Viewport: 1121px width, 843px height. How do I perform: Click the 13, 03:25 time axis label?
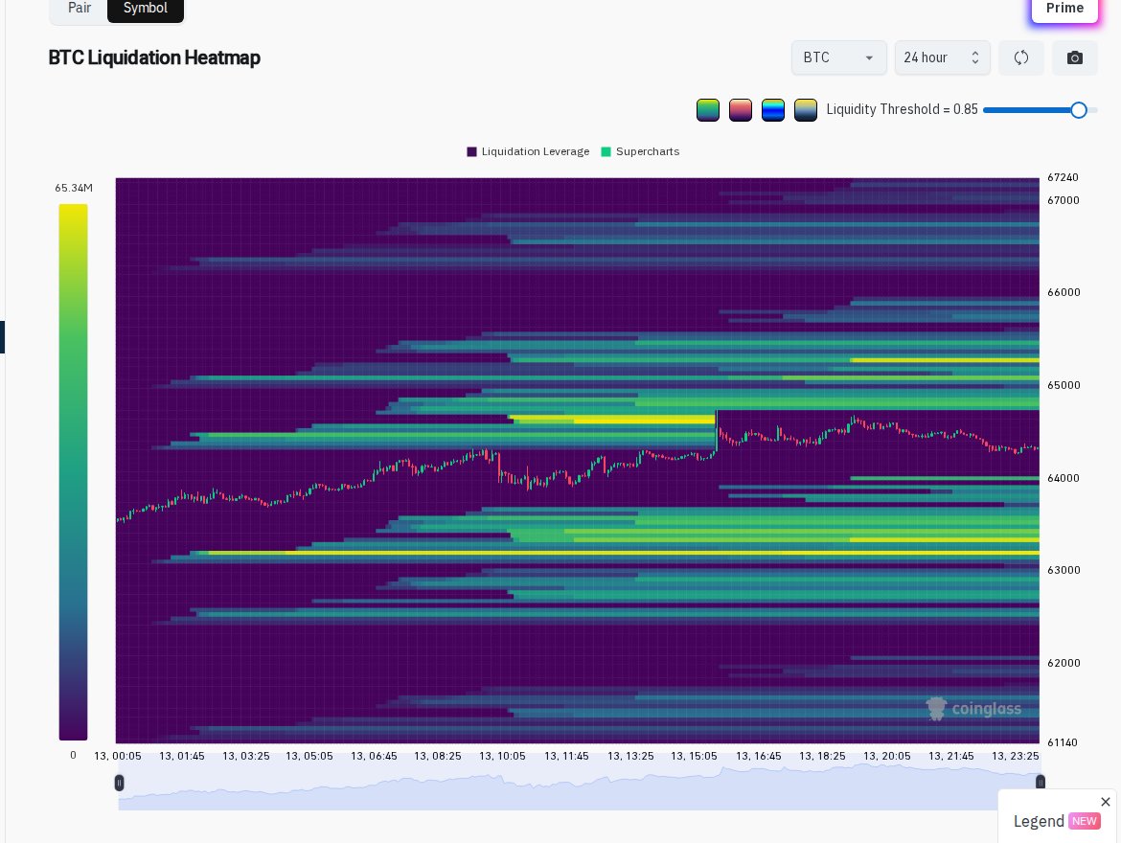click(246, 756)
